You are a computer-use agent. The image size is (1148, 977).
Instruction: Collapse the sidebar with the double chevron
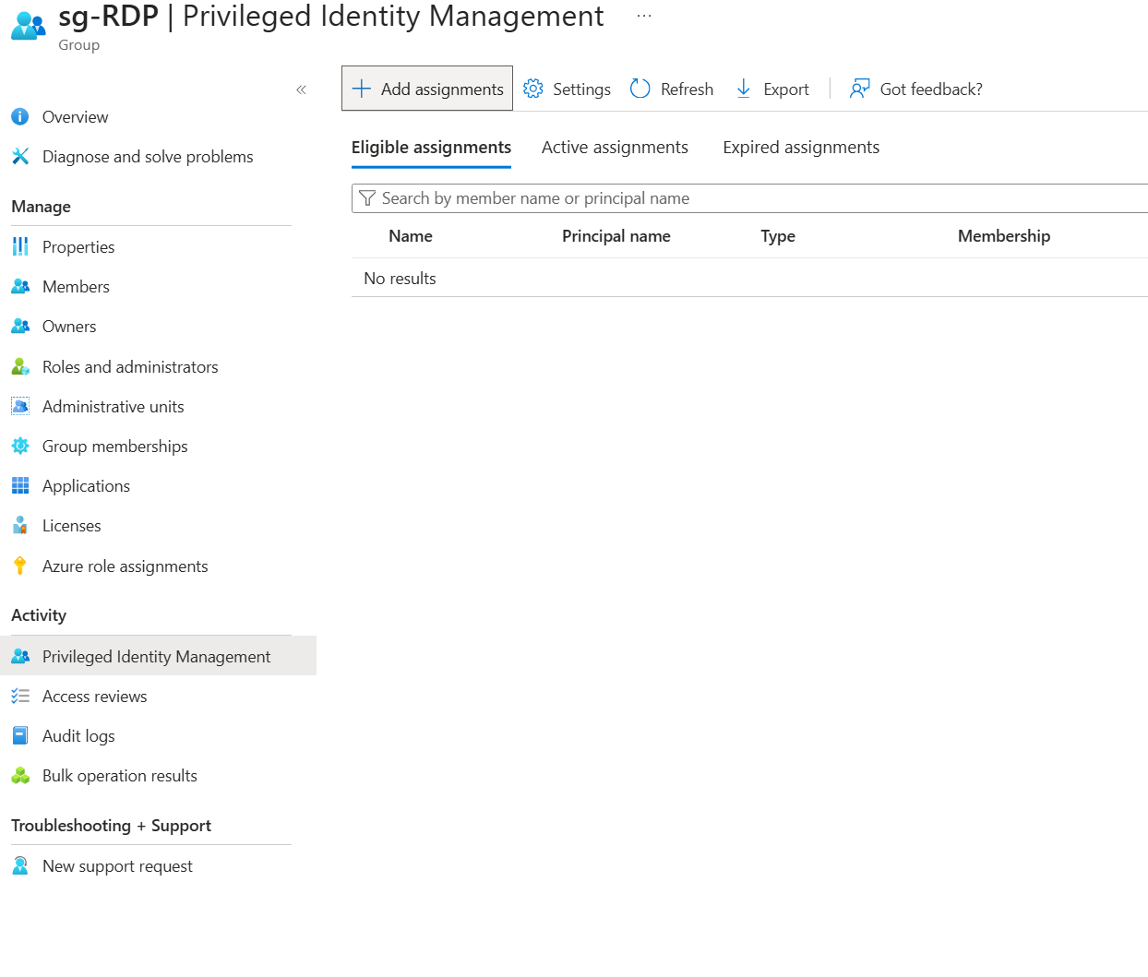301,89
